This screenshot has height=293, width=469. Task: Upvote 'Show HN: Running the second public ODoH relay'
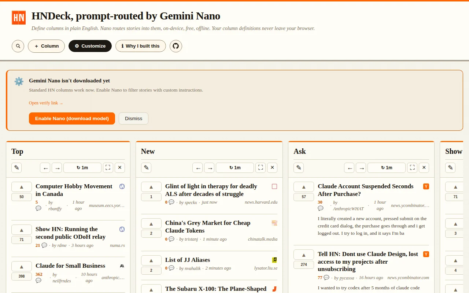tap(22, 230)
